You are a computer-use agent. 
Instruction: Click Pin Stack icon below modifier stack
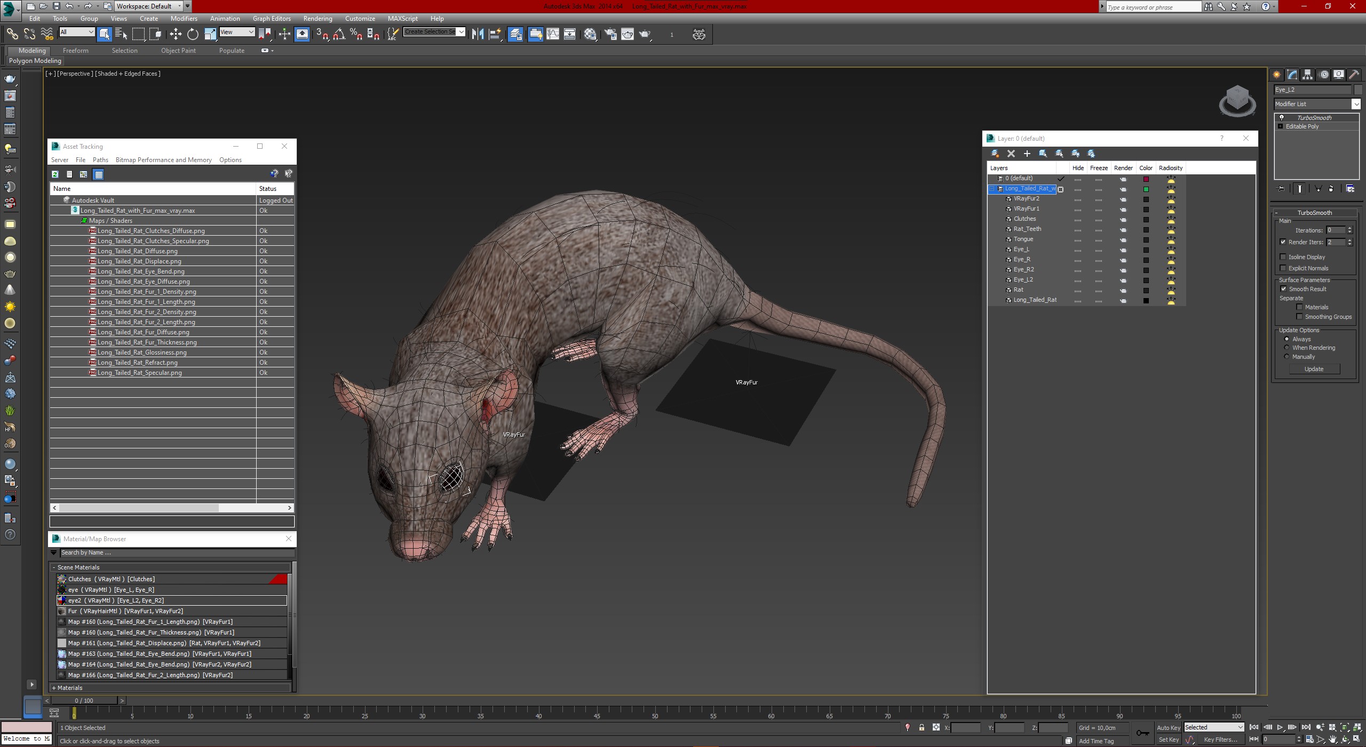[1281, 189]
